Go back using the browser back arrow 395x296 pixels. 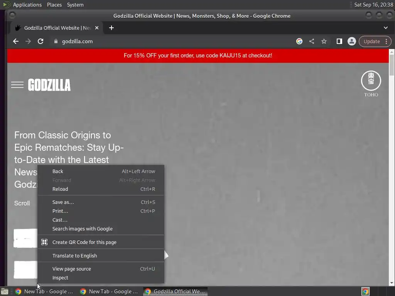[16, 41]
